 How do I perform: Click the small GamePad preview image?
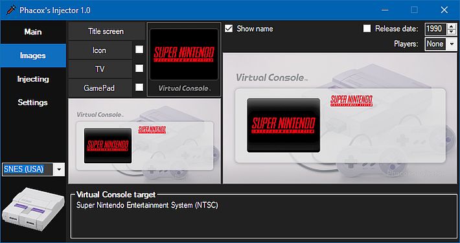click(144, 141)
